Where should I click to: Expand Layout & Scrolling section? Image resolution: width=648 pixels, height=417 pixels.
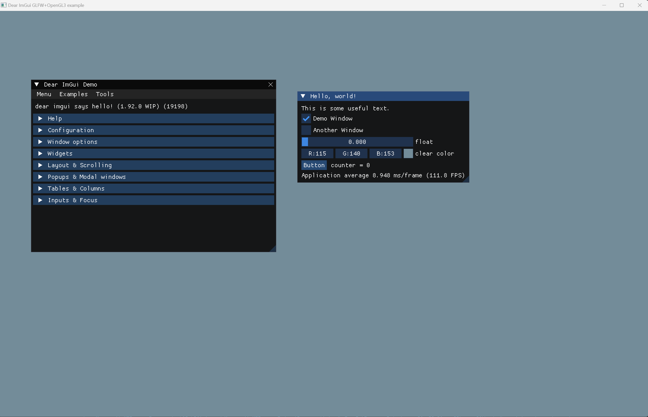[x=80, y=165]
